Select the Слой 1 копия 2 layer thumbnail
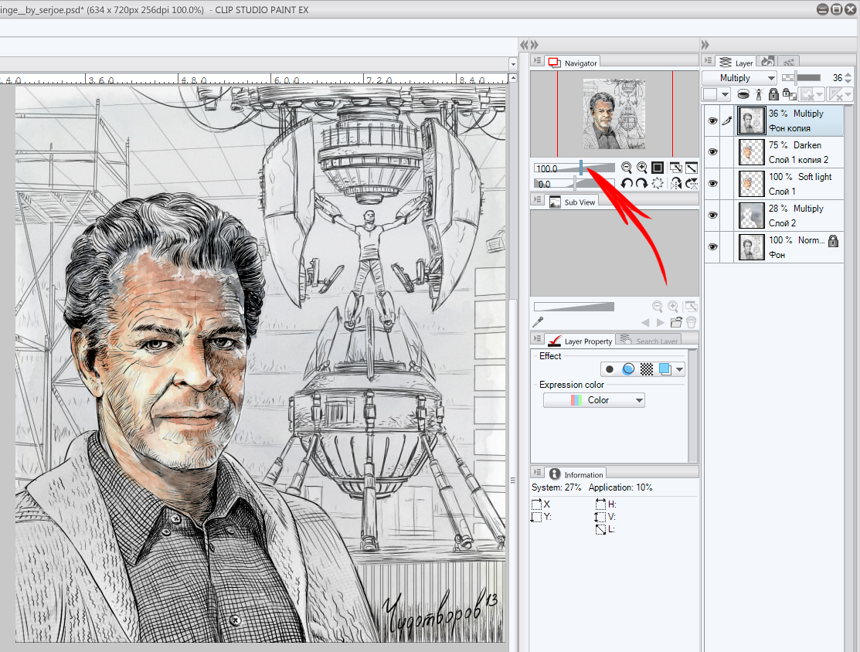The image size is (860, 652). click(x=751, y=152)
